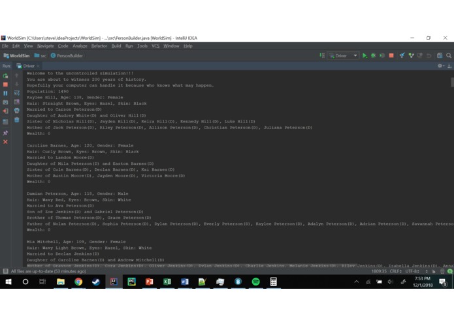The width and height of the screenshot is (454, 322).
Task: Run the Driver configuration with the green play icon
Action: (x=365, y=56)
